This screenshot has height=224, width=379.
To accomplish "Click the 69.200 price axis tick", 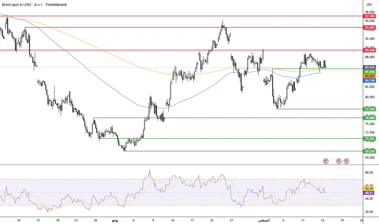I will point(370,158).
